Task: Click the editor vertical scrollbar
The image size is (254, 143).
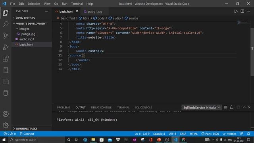Action: pos(252,52)
